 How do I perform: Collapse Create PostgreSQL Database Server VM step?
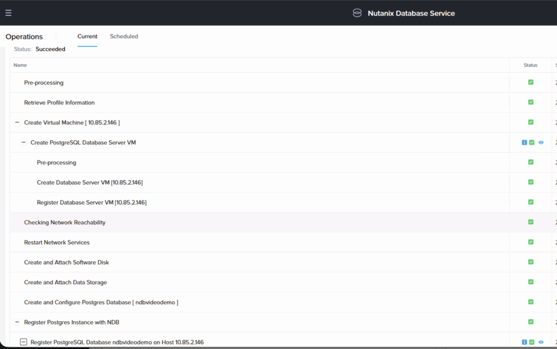click(x=23, y=143)
